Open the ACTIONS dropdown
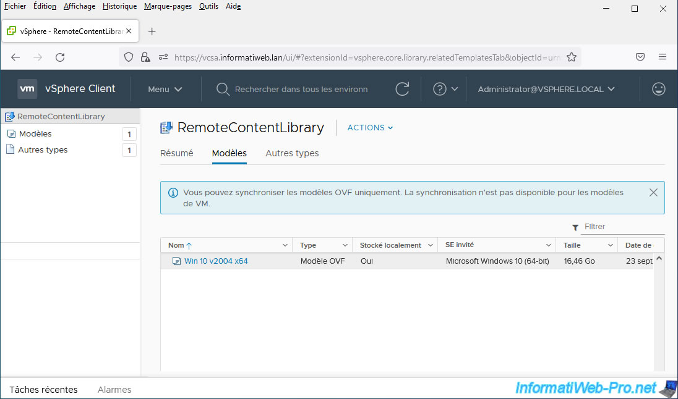This screenshot has width=678, height=399. point(370,127)
